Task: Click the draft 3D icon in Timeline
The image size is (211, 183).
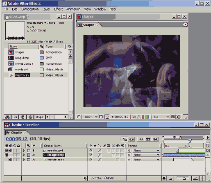Action: [131, 139]
